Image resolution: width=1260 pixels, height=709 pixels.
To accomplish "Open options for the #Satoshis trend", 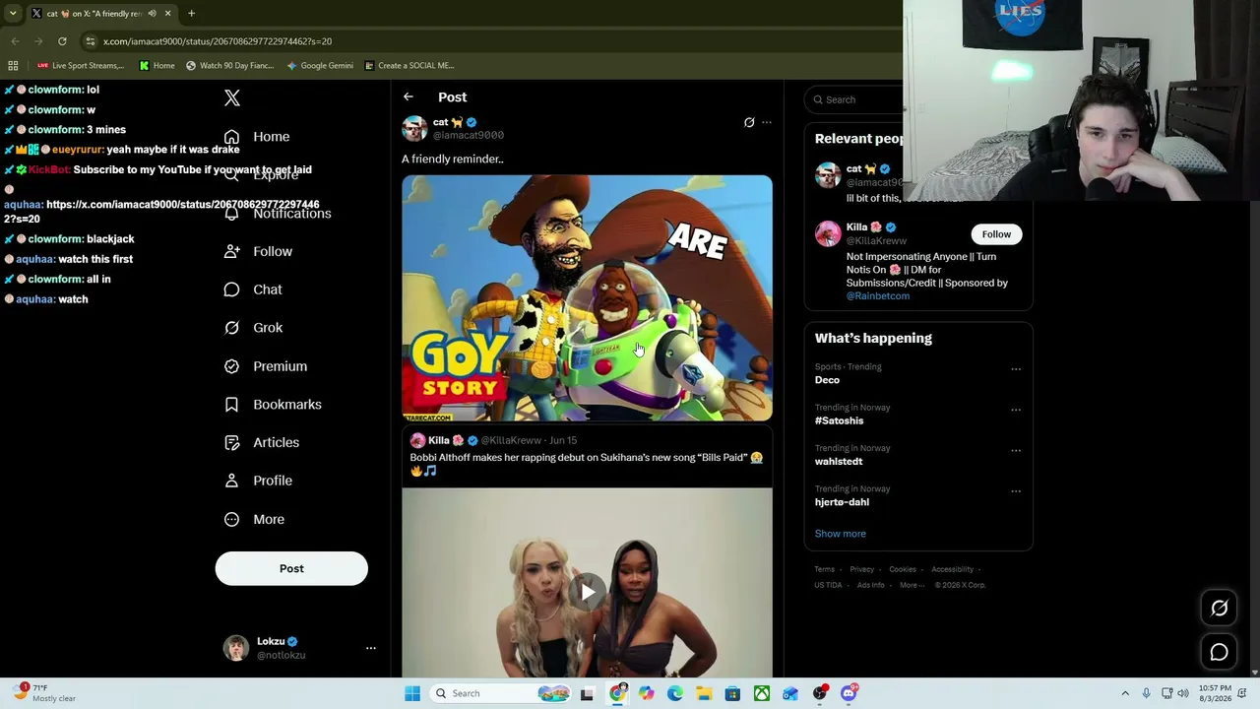I will 1016,410.
